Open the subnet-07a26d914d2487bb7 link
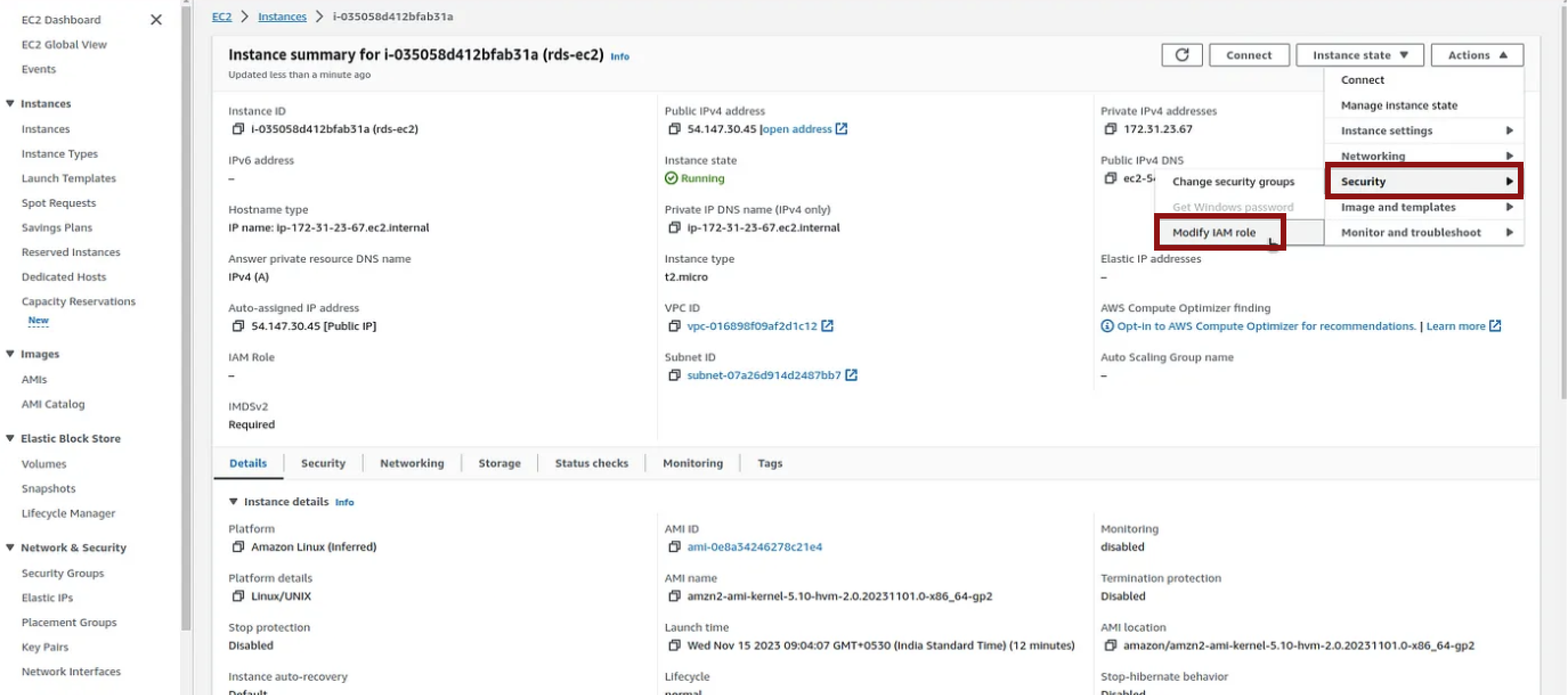 pyautogui.click(x=764, y=375)
